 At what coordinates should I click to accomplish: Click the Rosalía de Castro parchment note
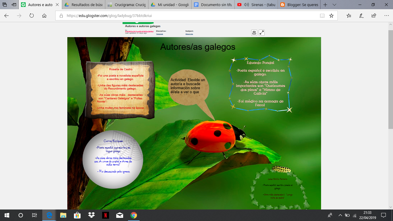coord(120,90)
